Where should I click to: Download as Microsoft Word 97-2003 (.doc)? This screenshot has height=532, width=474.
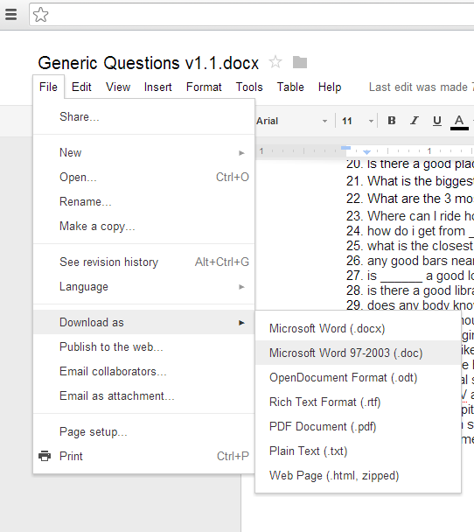358,353
